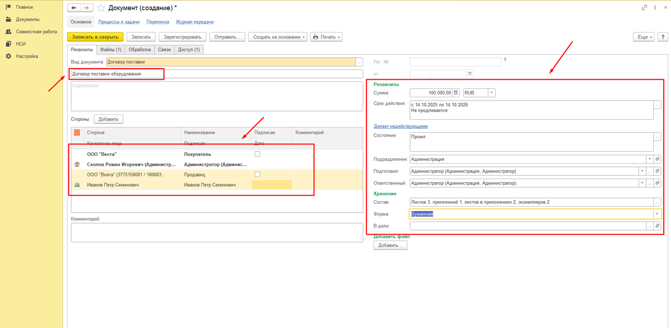Open the Печать dropdown button
Viewport: 671px width, 328px height.
326,37
